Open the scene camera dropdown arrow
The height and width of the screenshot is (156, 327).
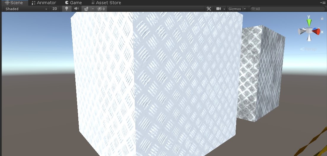(x=224, y=9)
